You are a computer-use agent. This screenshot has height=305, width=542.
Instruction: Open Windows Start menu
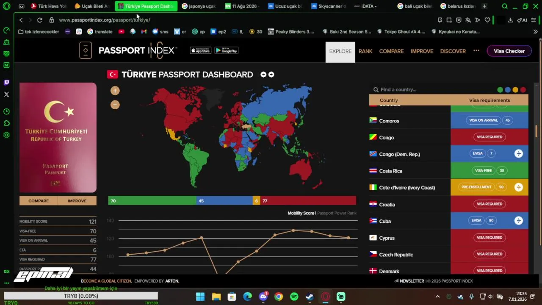coord(200,297)
